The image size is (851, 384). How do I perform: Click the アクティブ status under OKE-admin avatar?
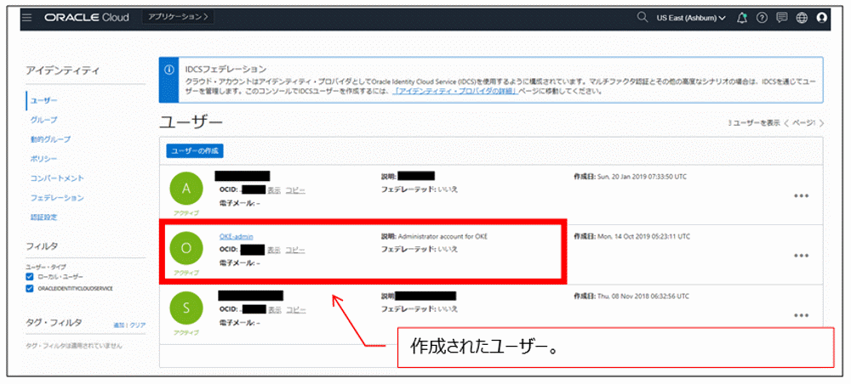tap(186, 273)
